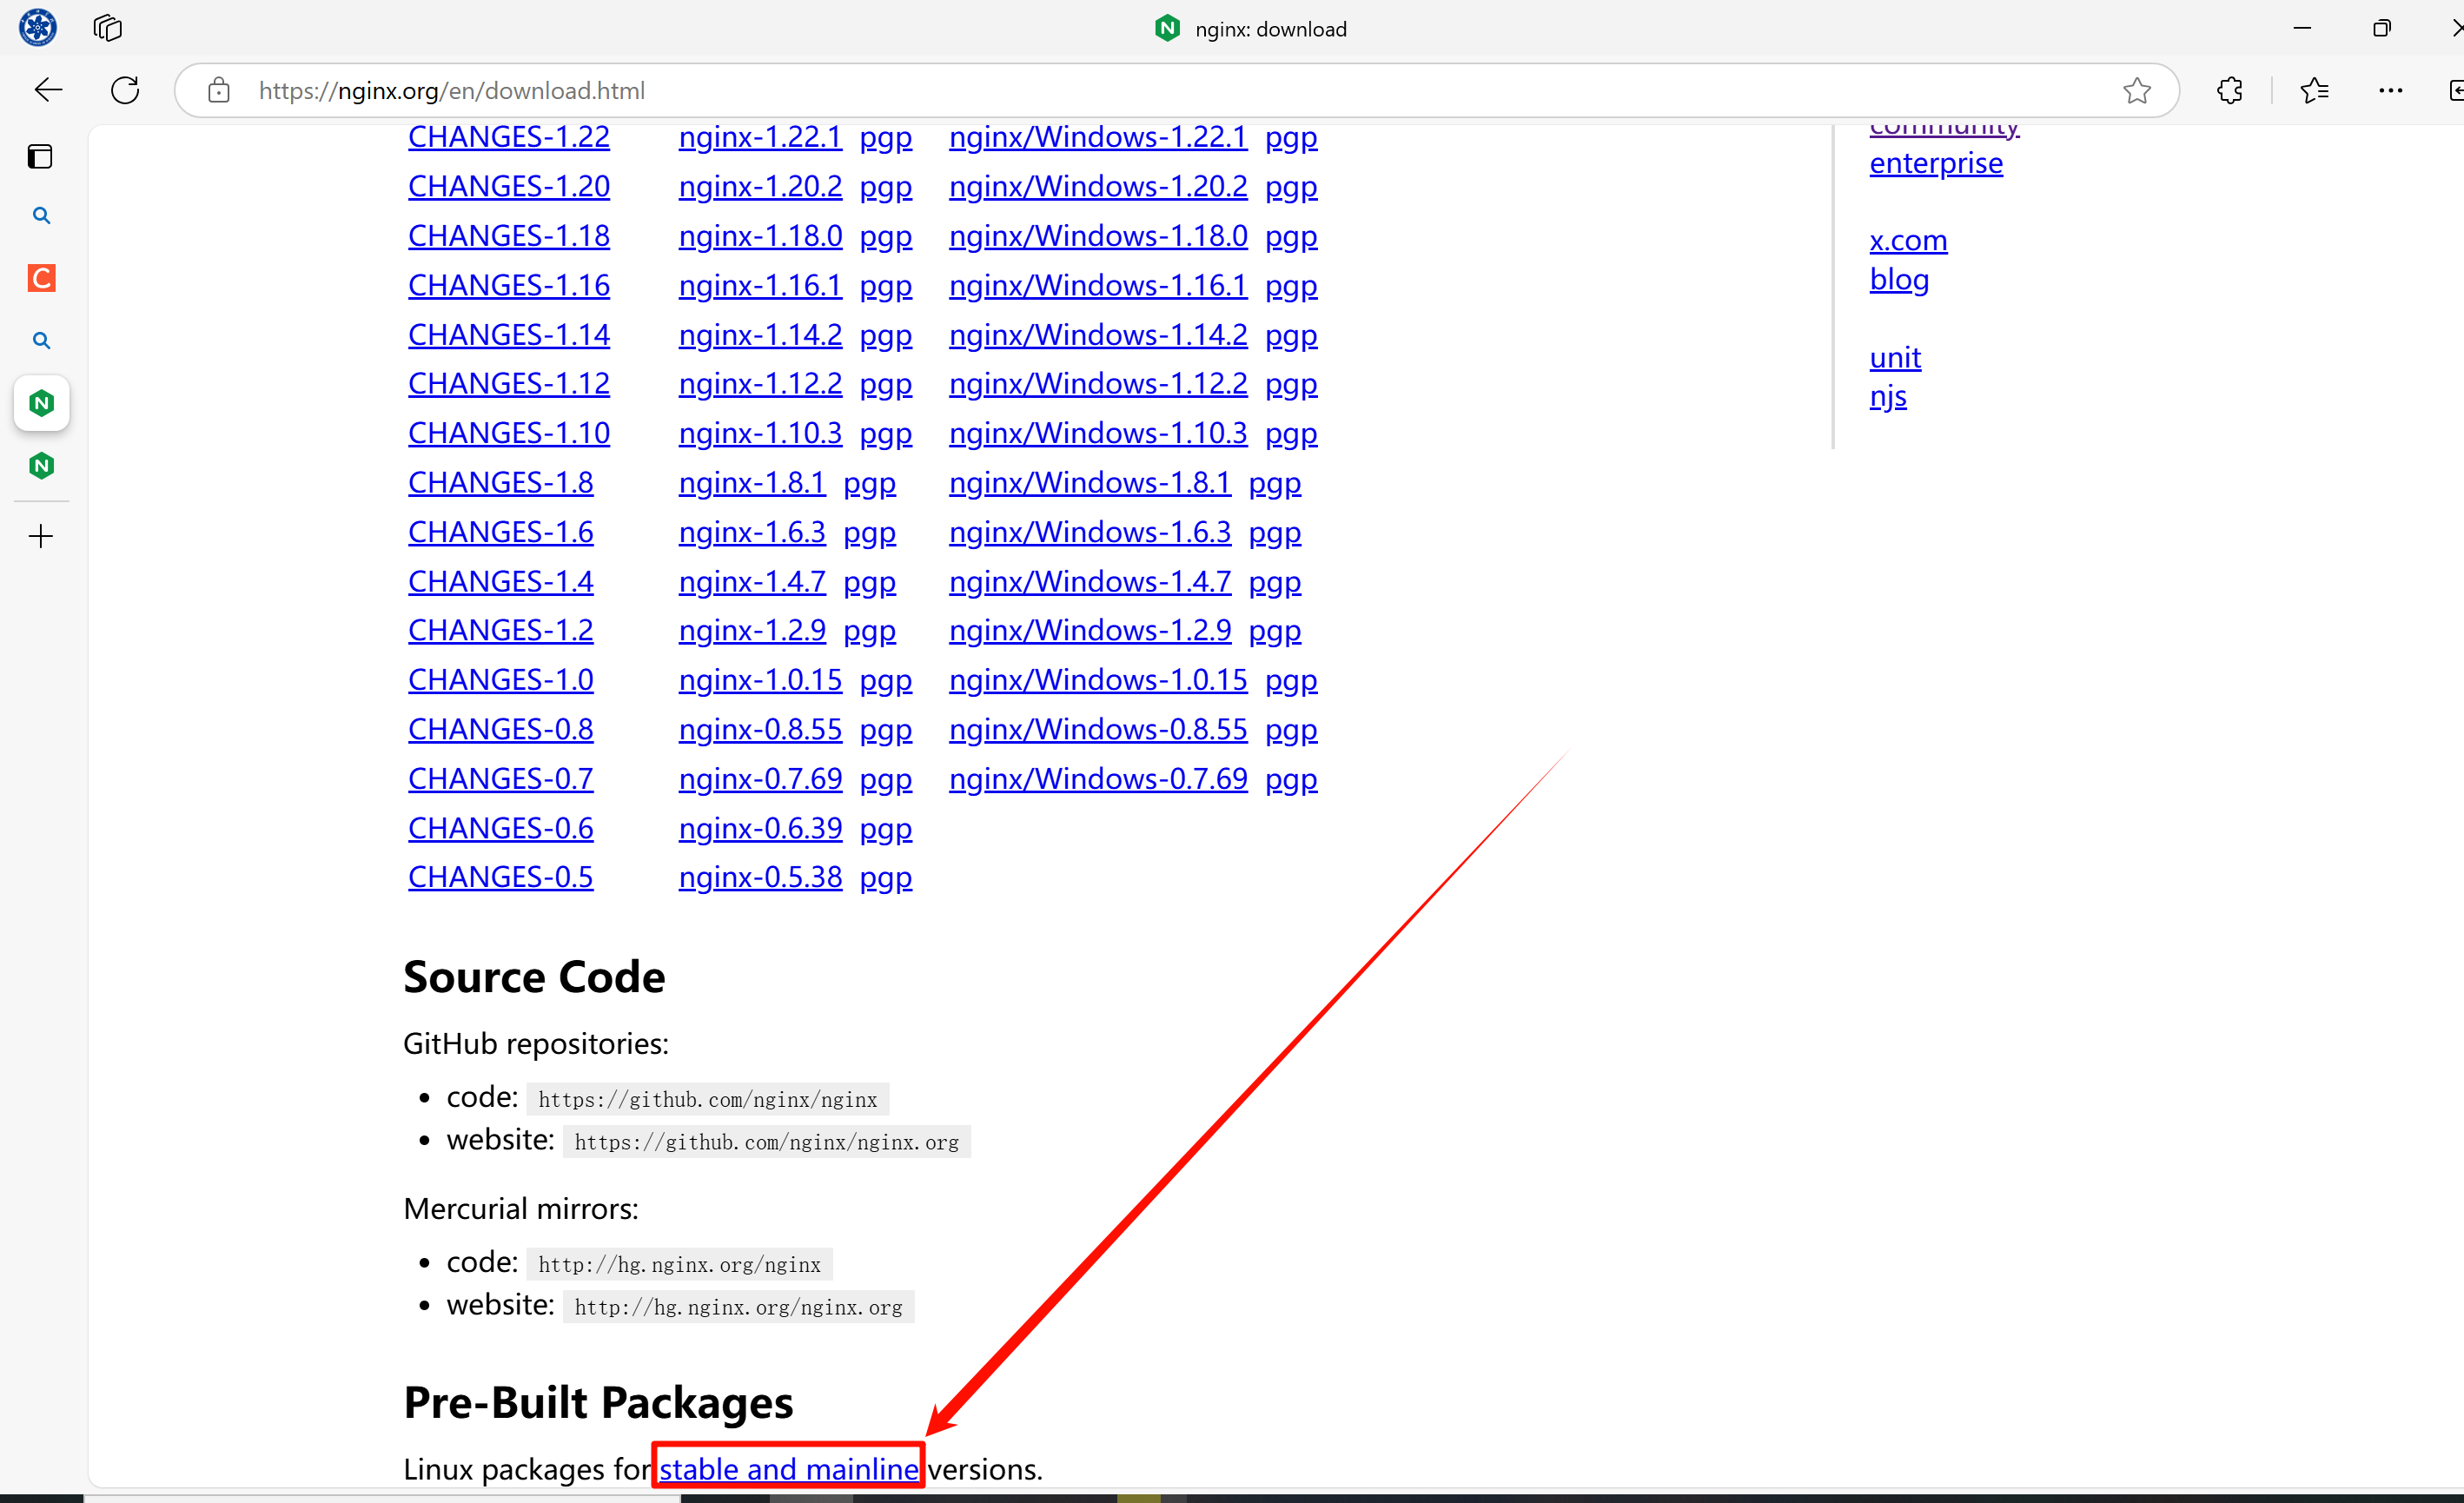Open the browser profile avatar
This screenshot has width=2464, height=1503.
click(38, 28)
